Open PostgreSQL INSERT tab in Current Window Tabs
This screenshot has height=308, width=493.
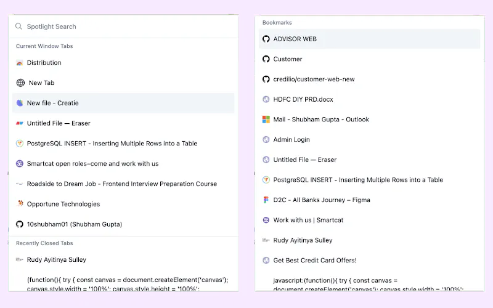click(x=123, y=144)
